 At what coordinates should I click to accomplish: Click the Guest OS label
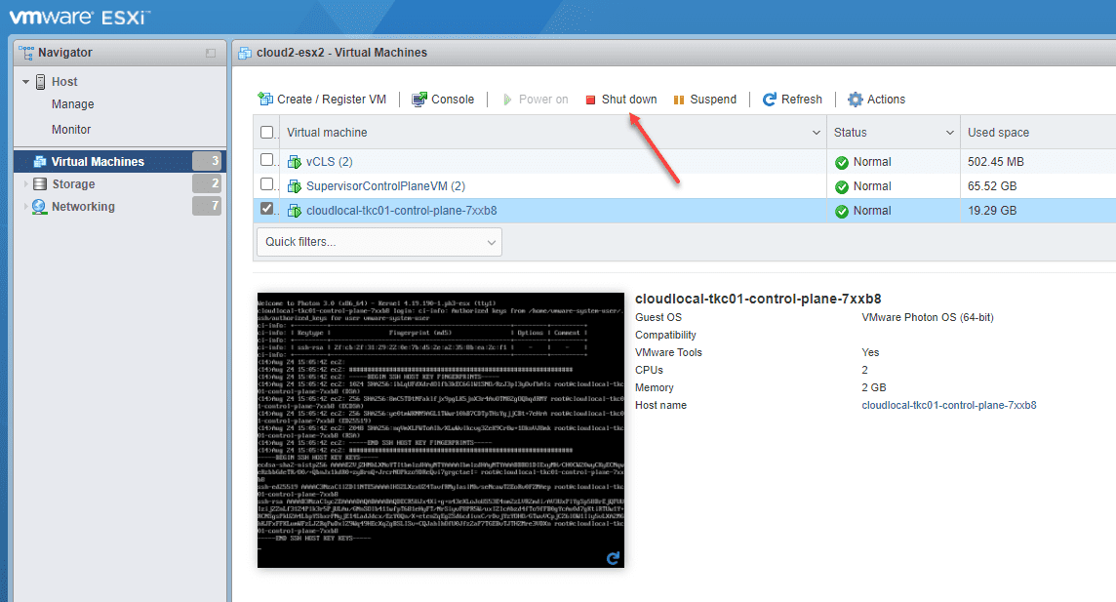pos(658,317)
